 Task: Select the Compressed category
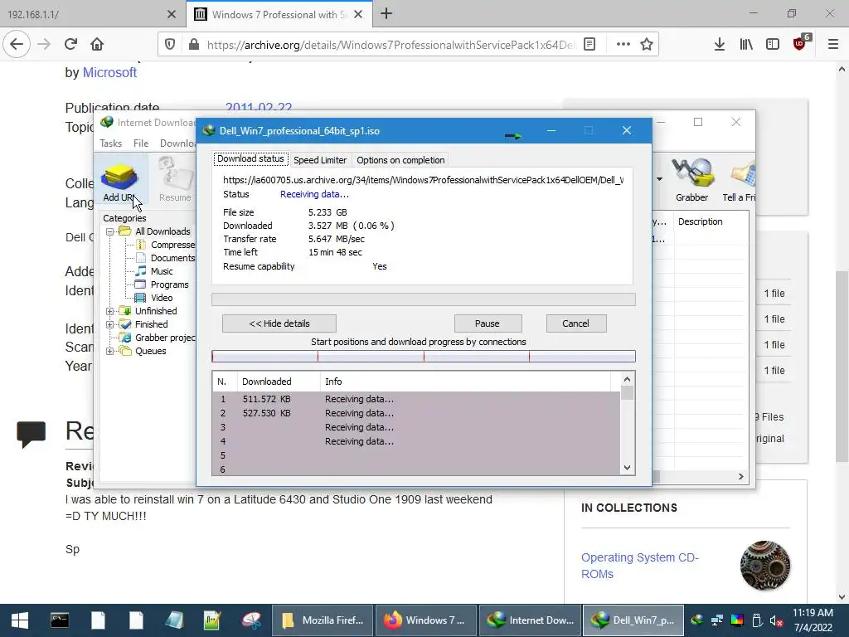click(166, 245)
